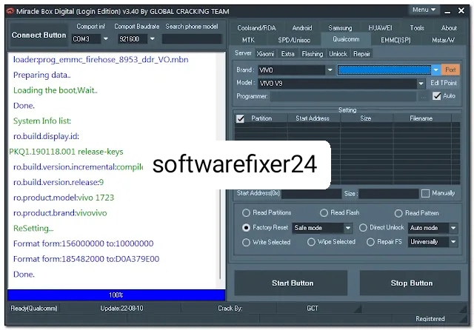The image size is (474, 330).
Task: Open the Menu dropdown in title bar
Action: point(424,10)
